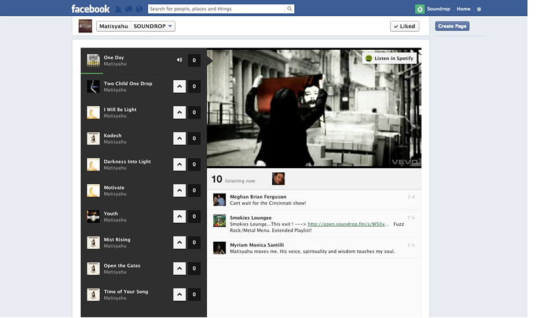Select Time of Your Song title
Screen dimensions: 556x318
(126, 292)
